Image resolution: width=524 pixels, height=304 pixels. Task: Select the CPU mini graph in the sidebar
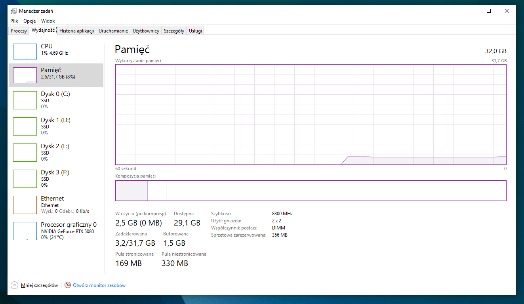(25, 52)
